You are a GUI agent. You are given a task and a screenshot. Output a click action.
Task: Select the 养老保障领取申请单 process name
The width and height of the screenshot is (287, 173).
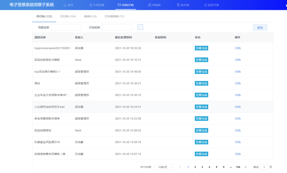coord(47,118)
